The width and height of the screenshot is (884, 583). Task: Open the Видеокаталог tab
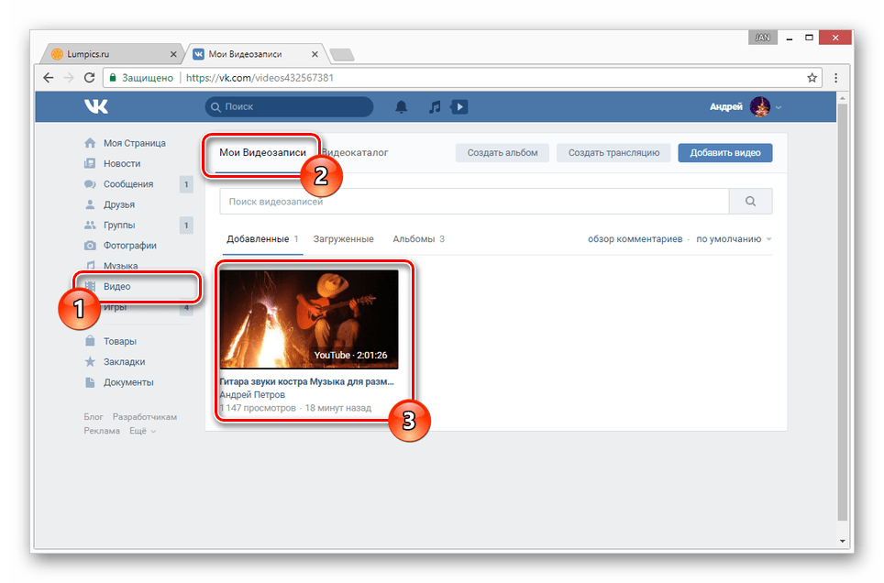pyautogui.click(x=355, y=152)
